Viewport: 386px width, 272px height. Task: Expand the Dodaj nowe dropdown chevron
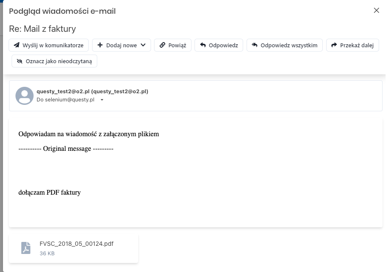click(143, 45)
